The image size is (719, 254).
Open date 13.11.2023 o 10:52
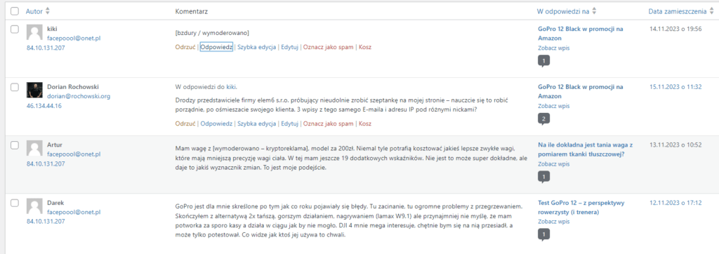676,145
